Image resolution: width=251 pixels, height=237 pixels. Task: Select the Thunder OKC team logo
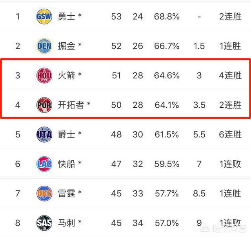(44, 193)
